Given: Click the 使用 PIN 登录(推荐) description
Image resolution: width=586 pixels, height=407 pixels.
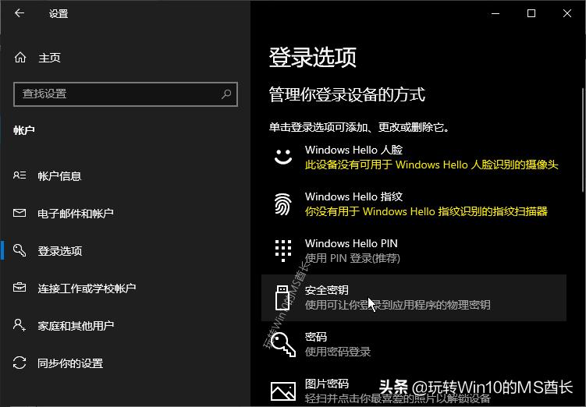Looking at the screenshot, I should (x=353, y=258).
